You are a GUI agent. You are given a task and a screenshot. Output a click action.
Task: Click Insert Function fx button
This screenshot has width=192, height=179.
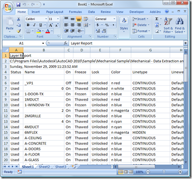click(65, 43)
